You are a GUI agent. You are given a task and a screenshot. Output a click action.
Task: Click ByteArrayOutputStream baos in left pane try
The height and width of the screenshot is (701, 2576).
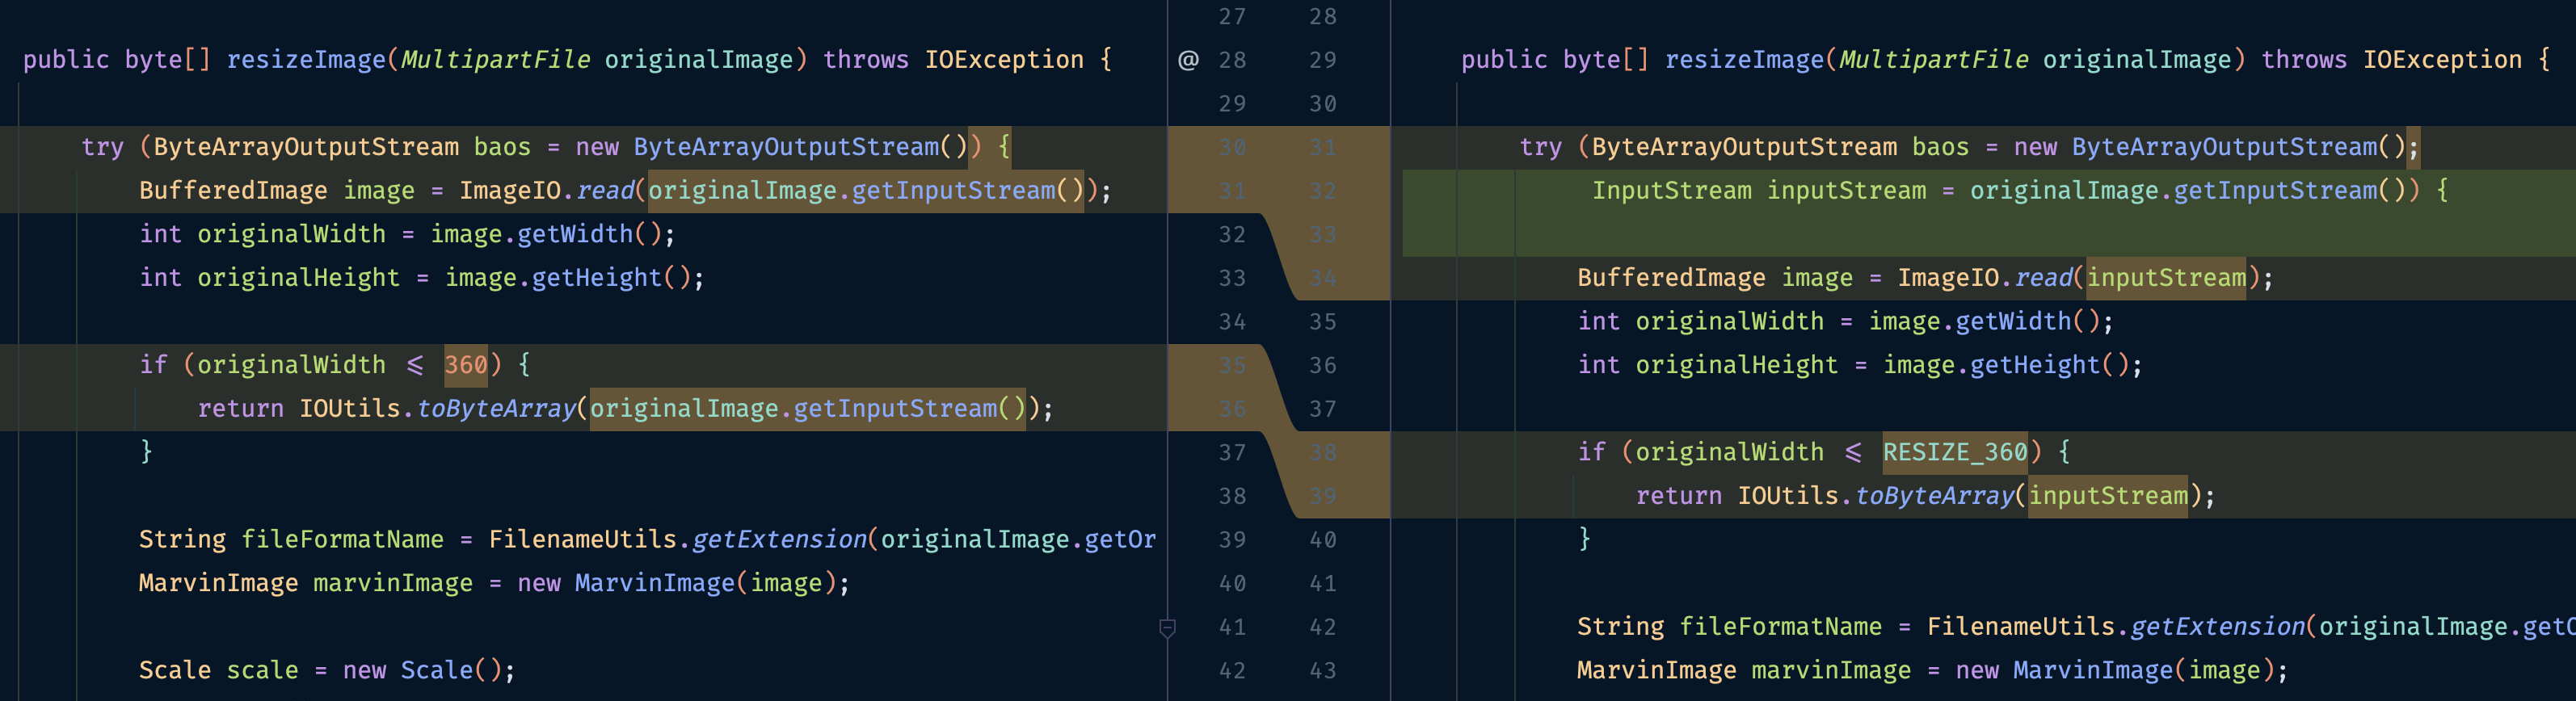pyautogui.click(x=342, y=147)
